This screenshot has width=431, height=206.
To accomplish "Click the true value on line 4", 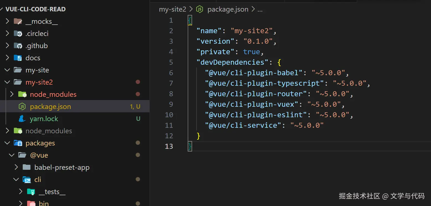I will [251, 52].
